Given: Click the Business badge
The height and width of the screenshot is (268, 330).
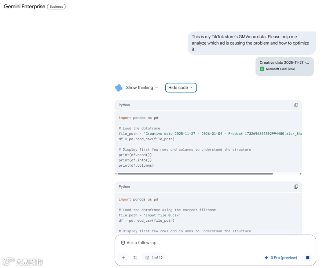Looking at the screenshot, I should [x=56, y=6].
